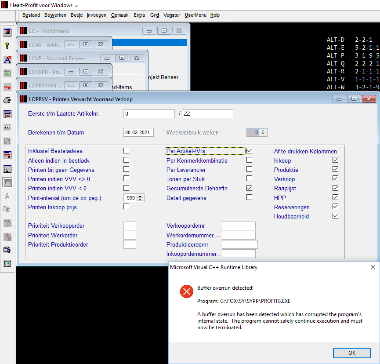Image resolution: width=380 pixels, height=364 pixels.
Task: Enable the Inklusief Besteladvies checkbox
Action: (126, 151)
